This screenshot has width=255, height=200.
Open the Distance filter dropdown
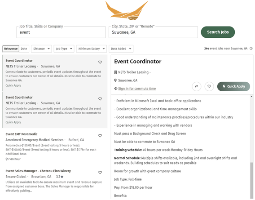tap(41, 49)
